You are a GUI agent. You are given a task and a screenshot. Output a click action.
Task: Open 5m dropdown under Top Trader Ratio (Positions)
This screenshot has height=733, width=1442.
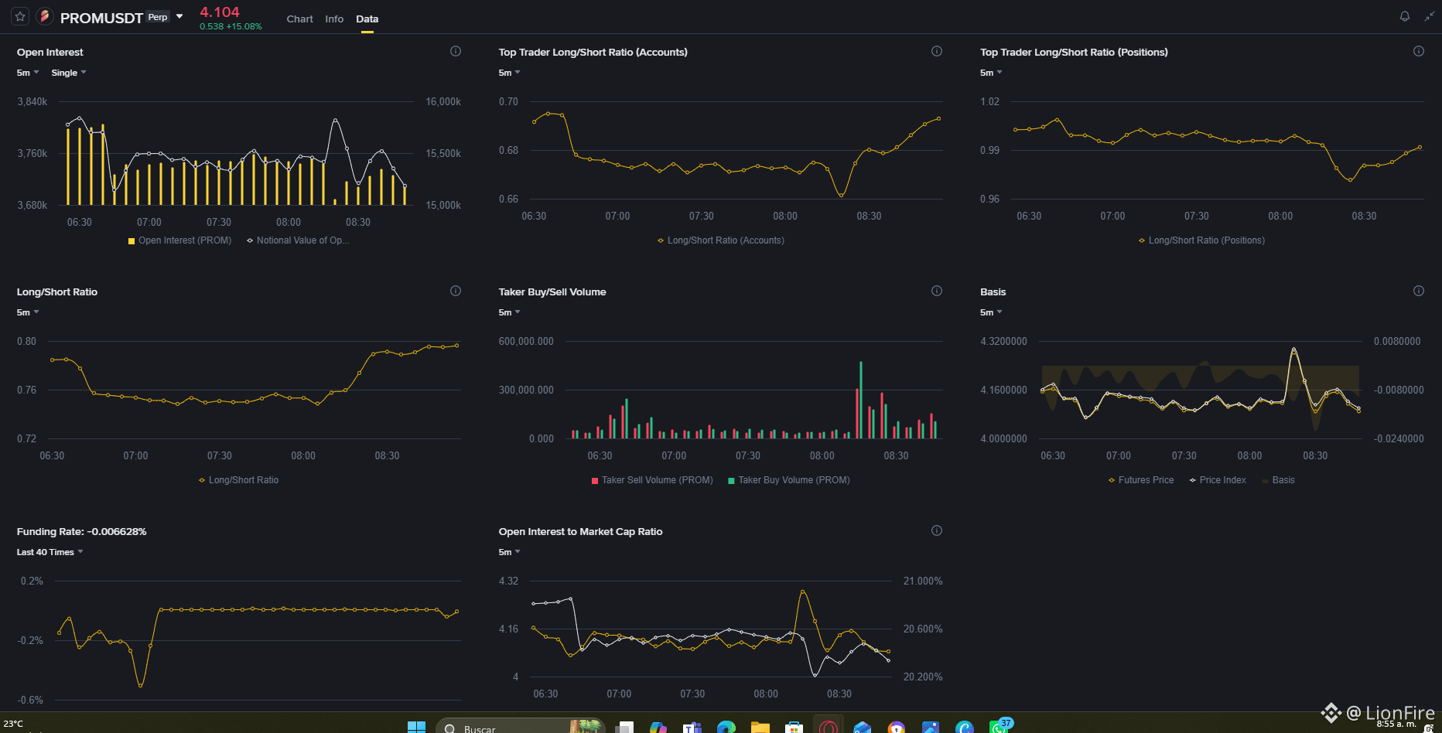click(x=991, y=73)
